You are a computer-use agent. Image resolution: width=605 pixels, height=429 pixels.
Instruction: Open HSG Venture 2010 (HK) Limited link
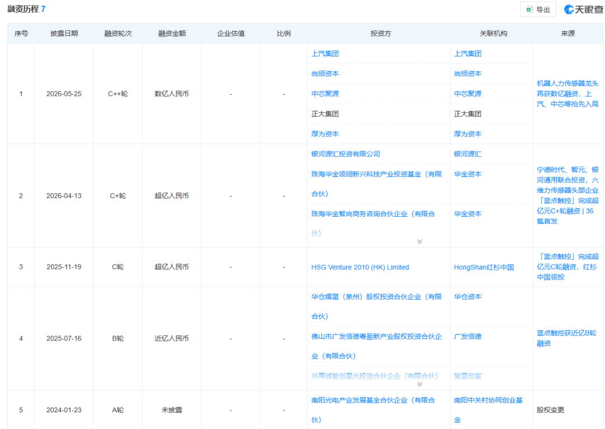360,267
